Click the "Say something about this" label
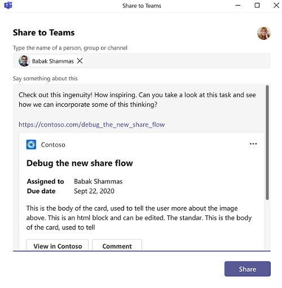Viewport: 282px width, 288px height. (45, 78)
